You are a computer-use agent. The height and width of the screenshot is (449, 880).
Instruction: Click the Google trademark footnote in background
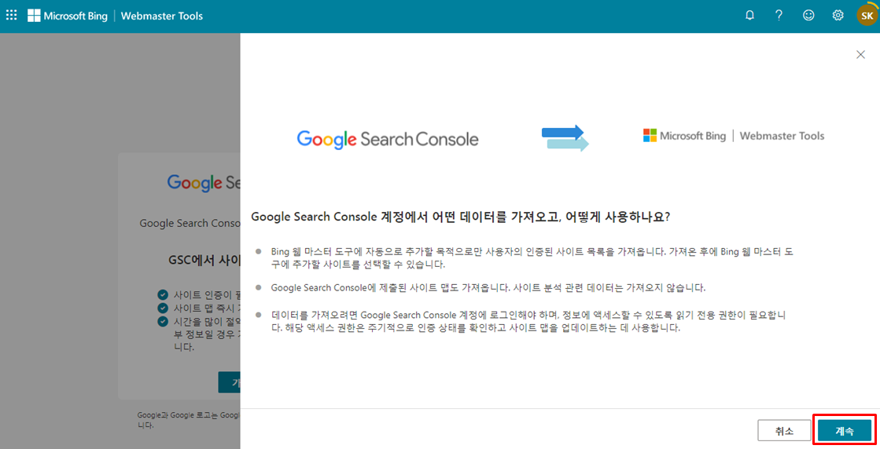[189, 420]
